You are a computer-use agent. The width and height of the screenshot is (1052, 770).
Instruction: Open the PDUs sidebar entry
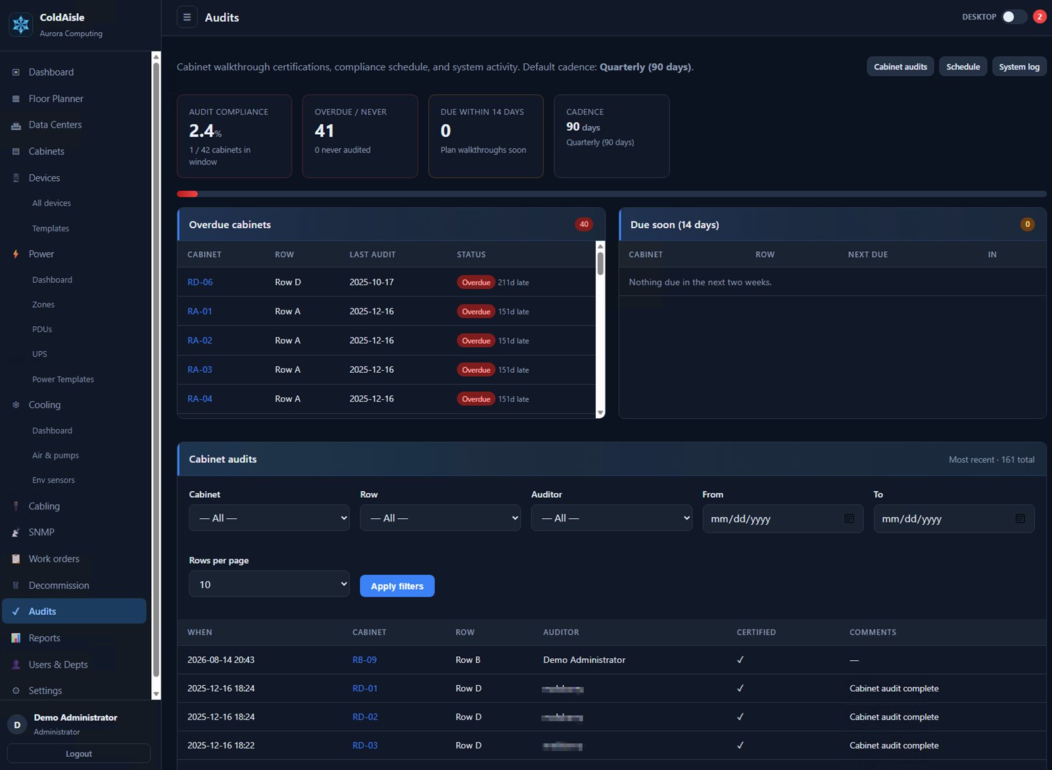(x=42, y=329)
